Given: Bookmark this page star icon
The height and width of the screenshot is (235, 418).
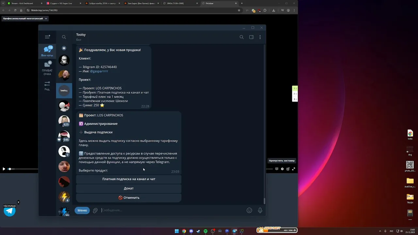Looking at the screenshot, I should [239, 10].
